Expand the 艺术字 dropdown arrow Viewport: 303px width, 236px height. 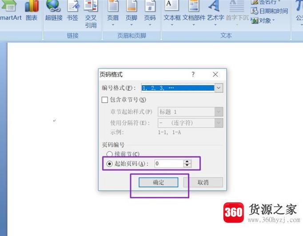(215, 25)
